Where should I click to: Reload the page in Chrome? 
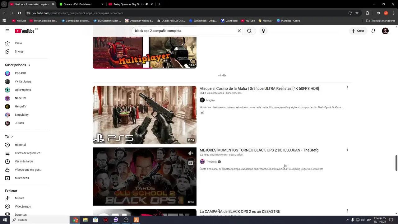(19, 13)
